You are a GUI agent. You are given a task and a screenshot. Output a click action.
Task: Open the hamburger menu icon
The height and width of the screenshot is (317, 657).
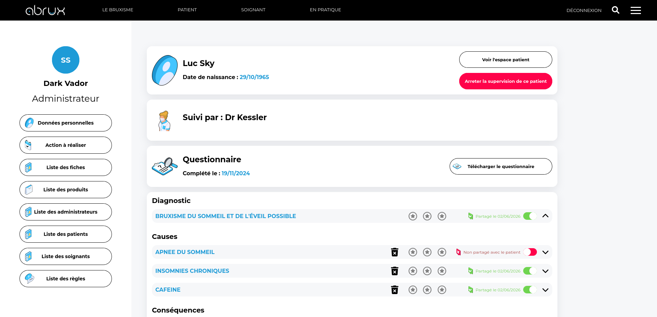pyautogui.click(x=636, y=10)
